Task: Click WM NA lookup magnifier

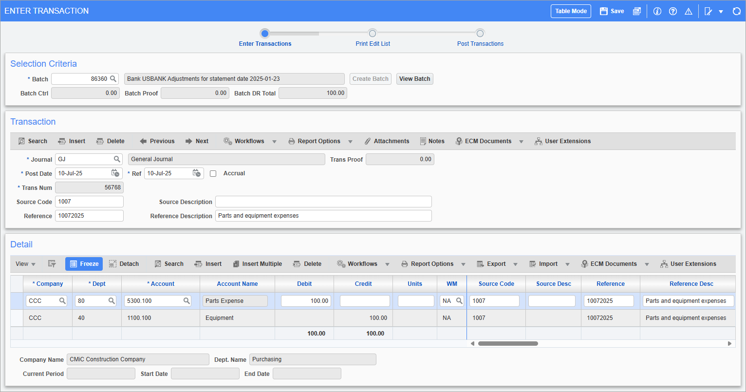Action: coord(459,301)
